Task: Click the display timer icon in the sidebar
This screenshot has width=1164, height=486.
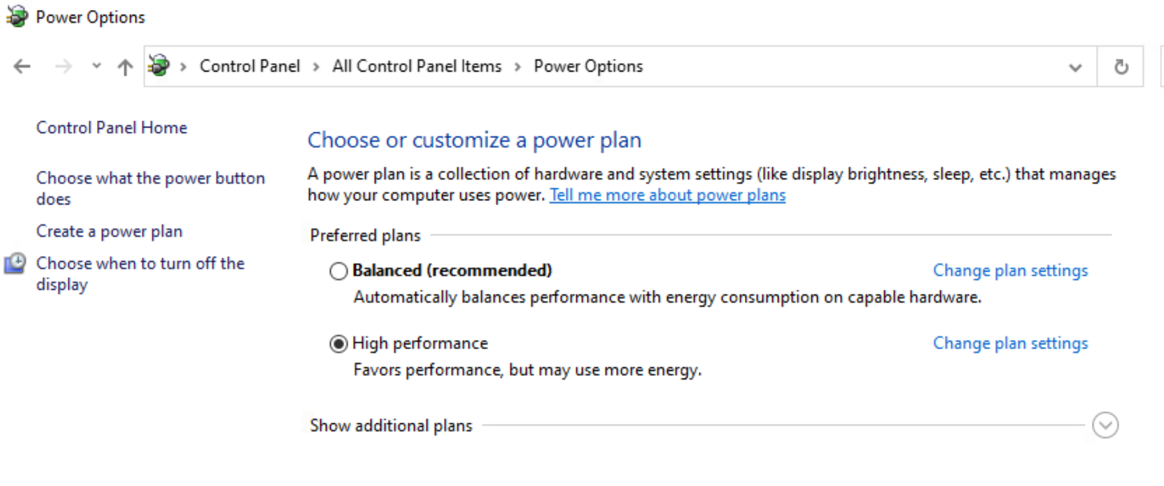Action: pyautogui.click(x=15, y=264)
